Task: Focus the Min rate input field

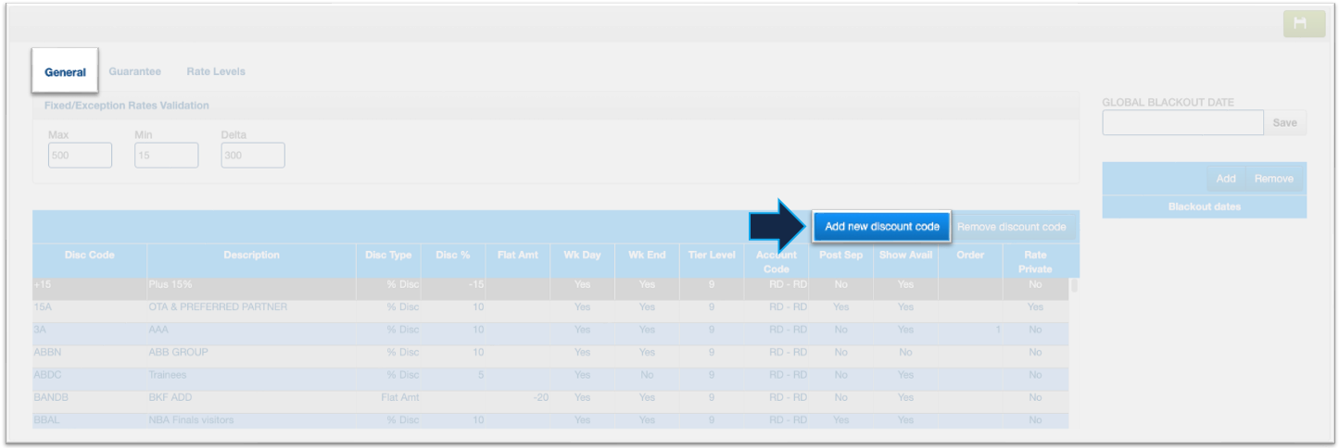Action: click(x=166, y=156)
